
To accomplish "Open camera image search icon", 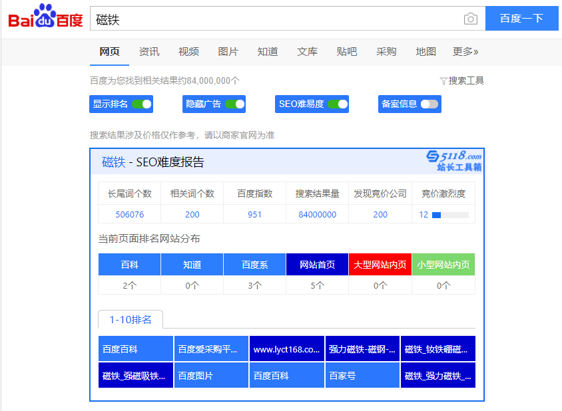I will 470,19.
